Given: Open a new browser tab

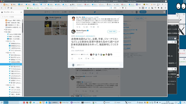Looking at the screenshot, I should (162, 4).
